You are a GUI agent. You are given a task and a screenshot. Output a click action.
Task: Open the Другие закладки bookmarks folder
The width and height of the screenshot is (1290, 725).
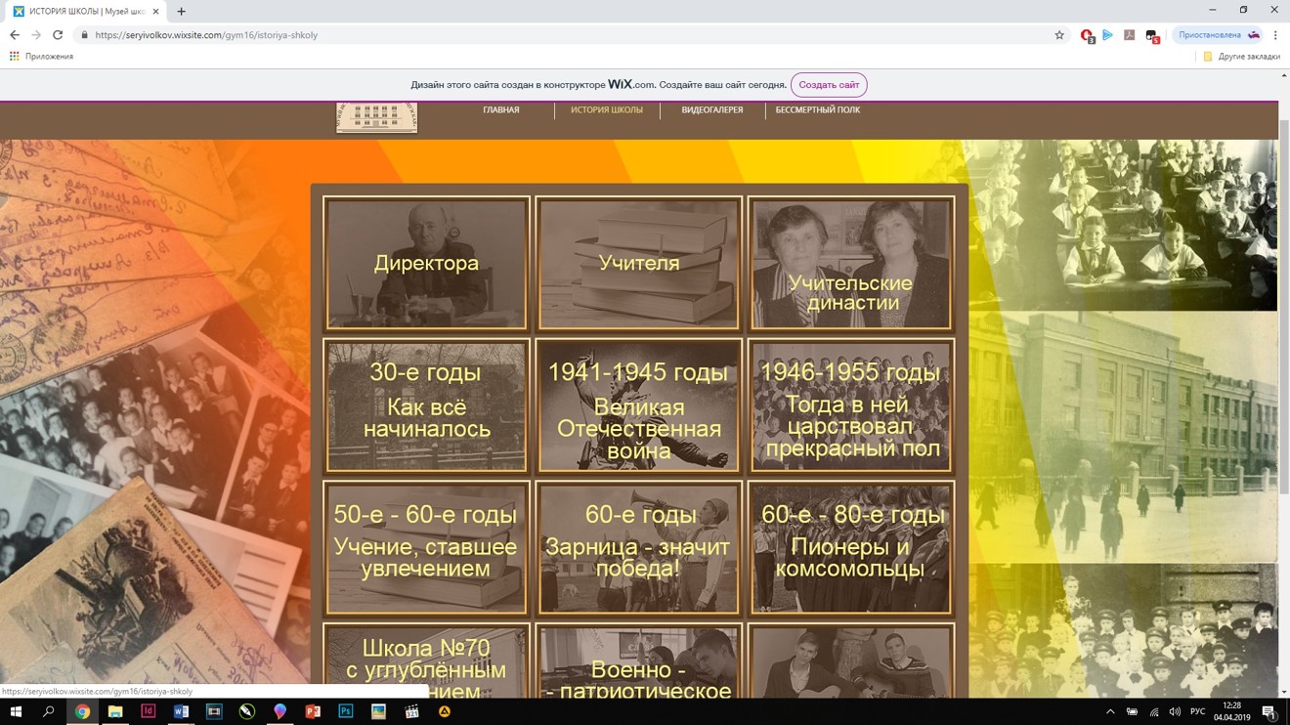click(1241, 57)
